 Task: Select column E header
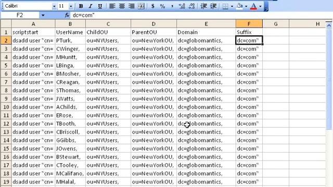point(206,24)
